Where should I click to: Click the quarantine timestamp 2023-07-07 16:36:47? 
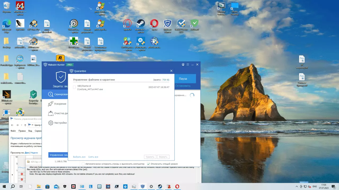pos(159,87)
